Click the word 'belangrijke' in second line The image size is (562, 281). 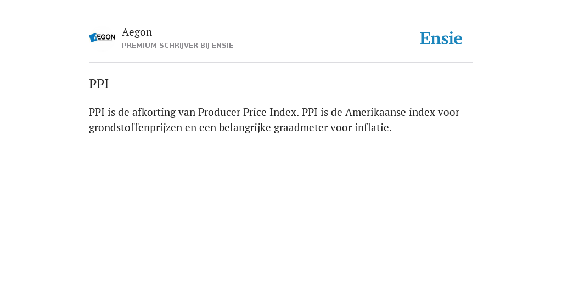point(245,127)
